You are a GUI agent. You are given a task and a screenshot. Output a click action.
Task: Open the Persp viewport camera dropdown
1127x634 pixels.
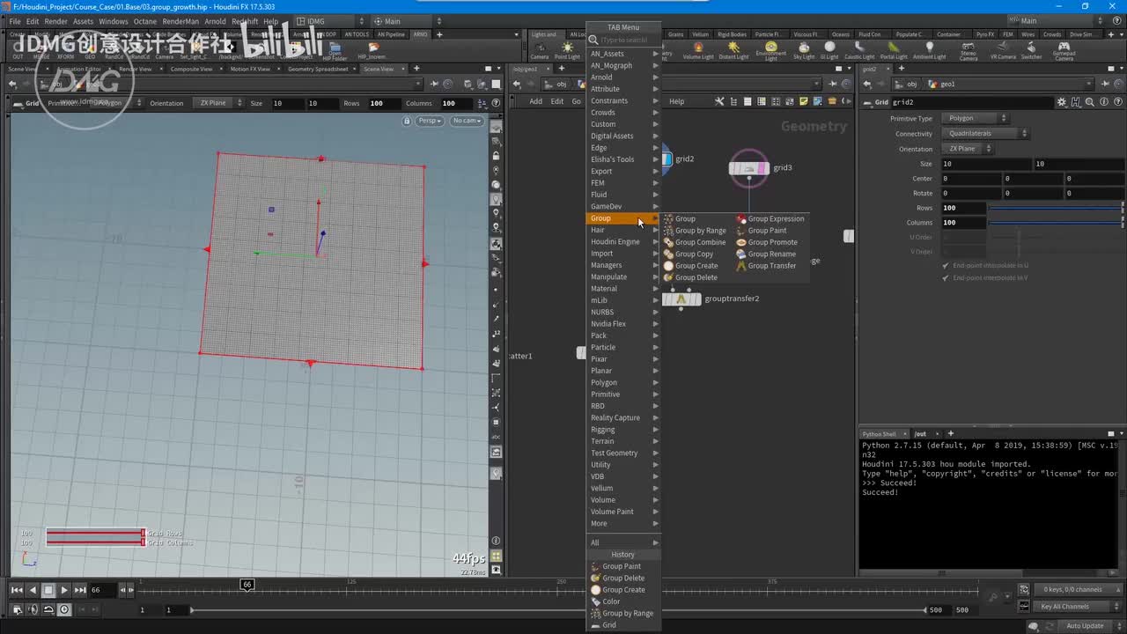pos(430,121)
